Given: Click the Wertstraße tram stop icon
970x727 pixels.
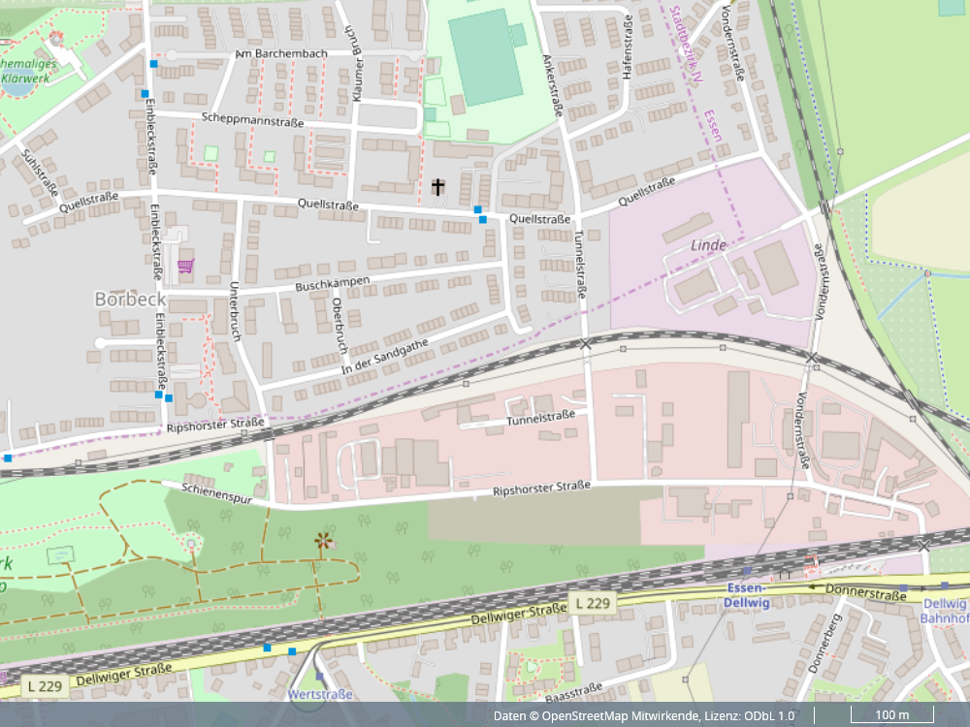Looking at the screenshot, I should [x=319, y=677].
